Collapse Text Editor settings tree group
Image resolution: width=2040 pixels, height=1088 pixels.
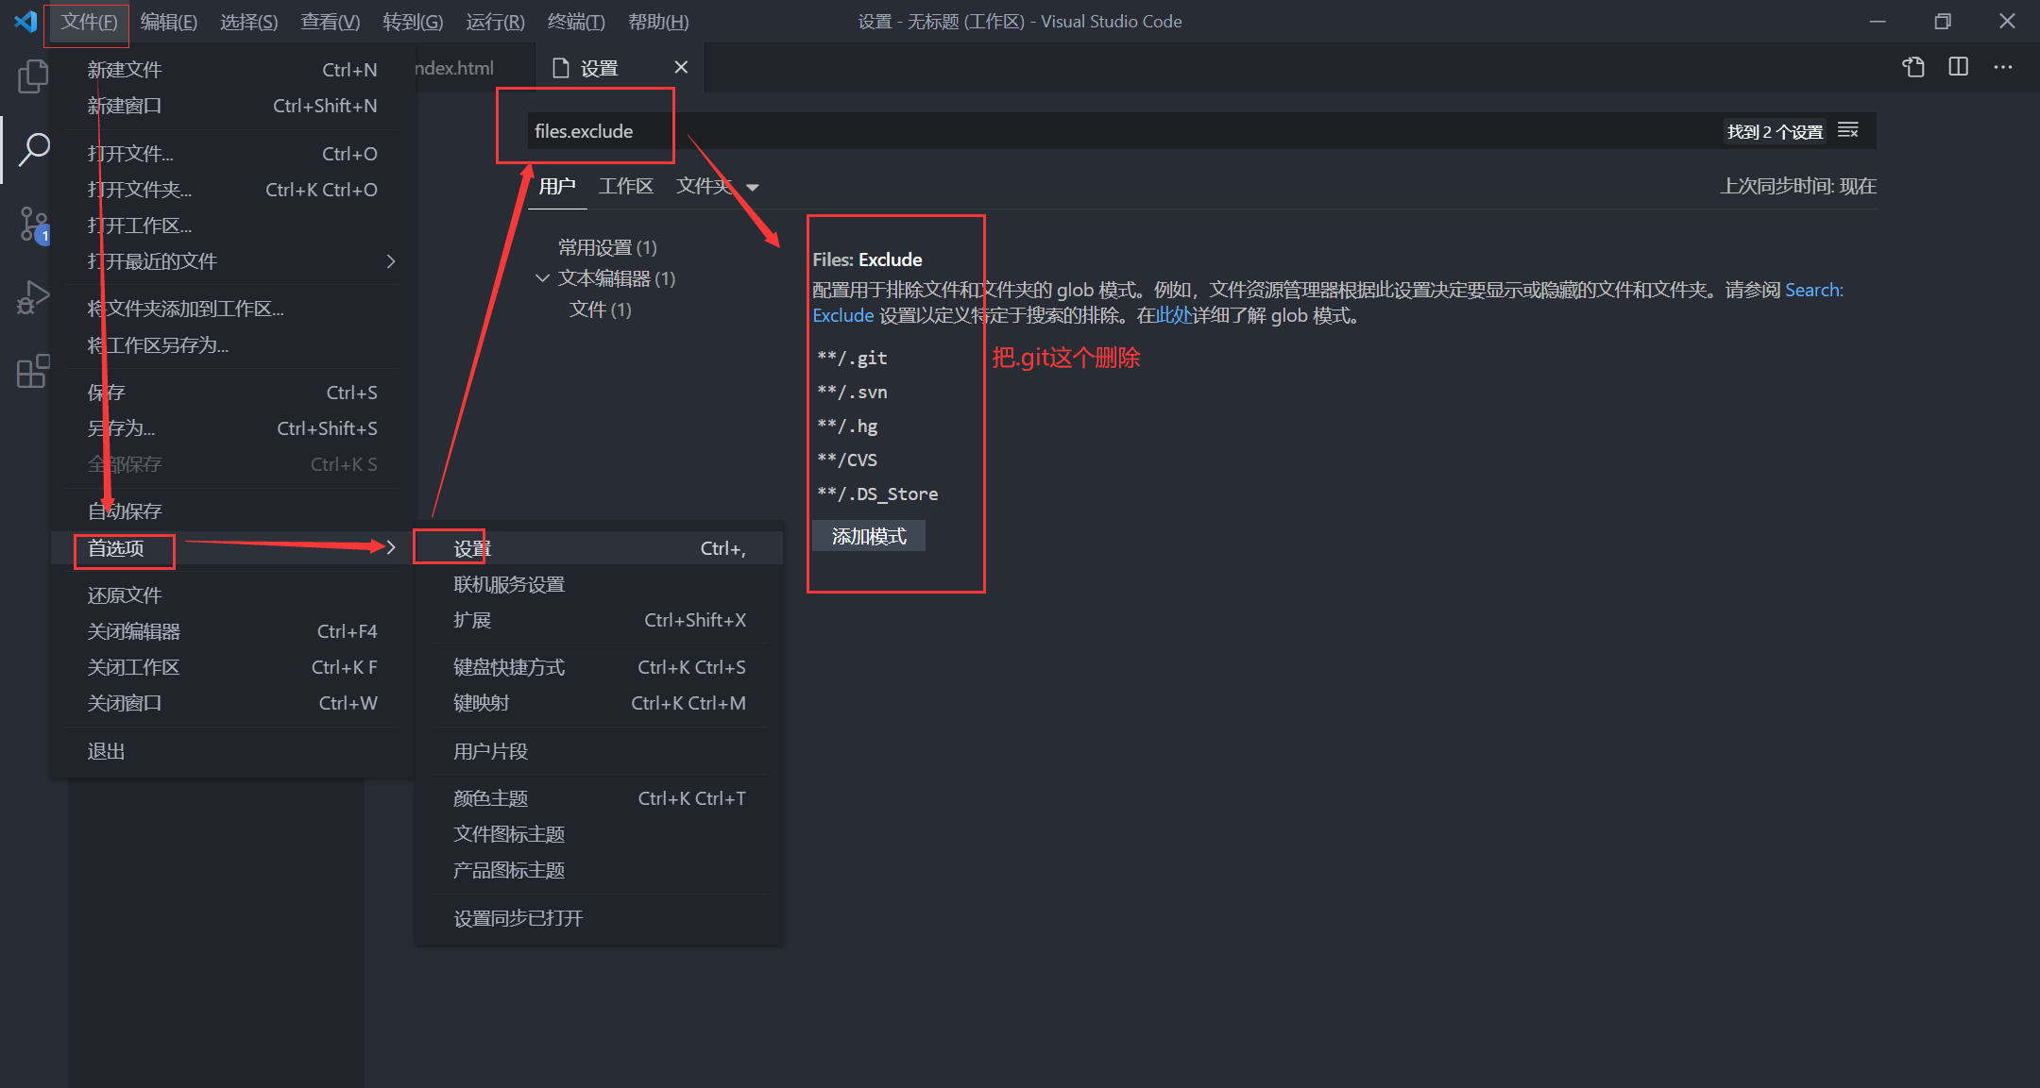542,278
